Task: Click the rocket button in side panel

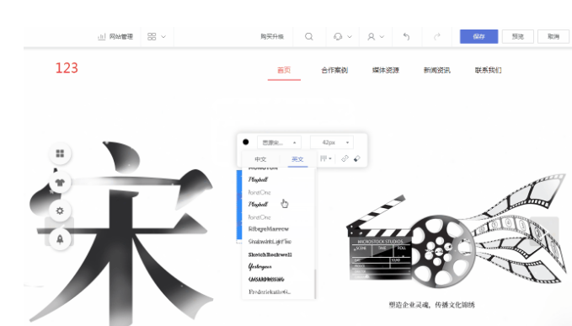Action: pyautogui.click(x=60, y=239)
